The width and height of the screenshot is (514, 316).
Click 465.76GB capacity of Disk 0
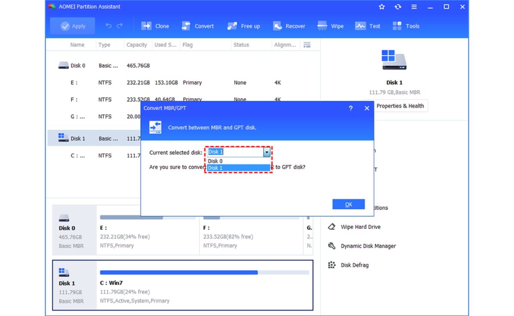(x=138, y=66)
